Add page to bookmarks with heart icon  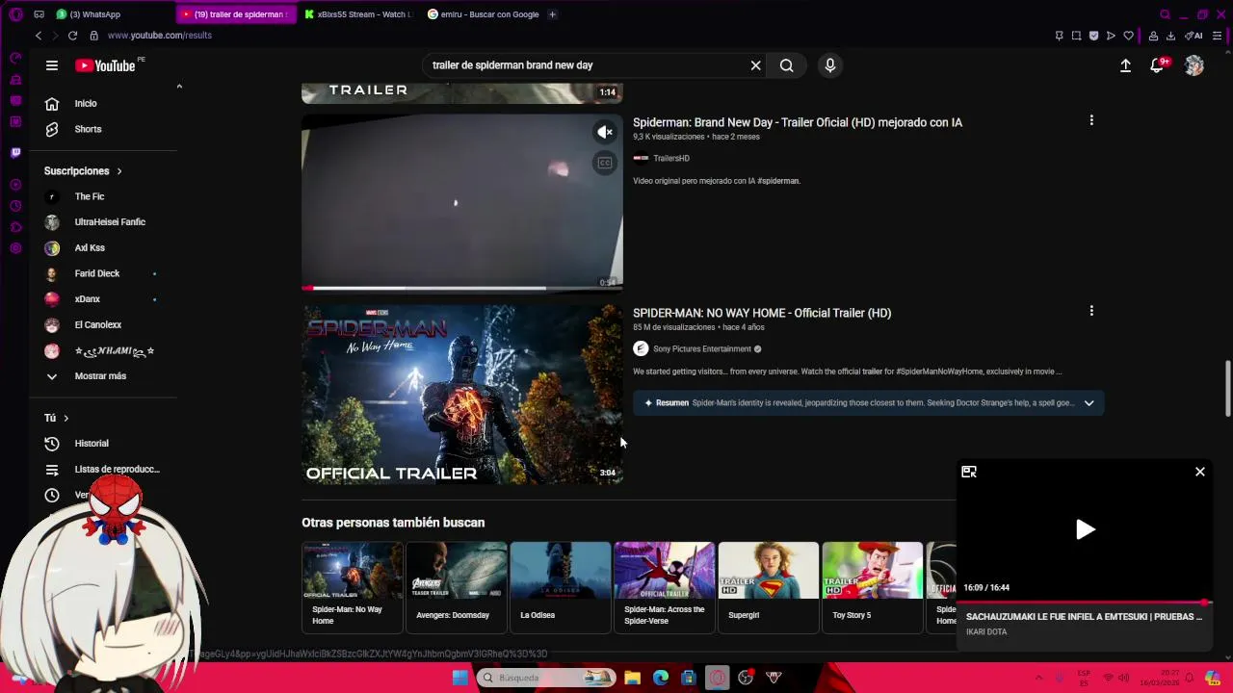(x=1128, y=36)
